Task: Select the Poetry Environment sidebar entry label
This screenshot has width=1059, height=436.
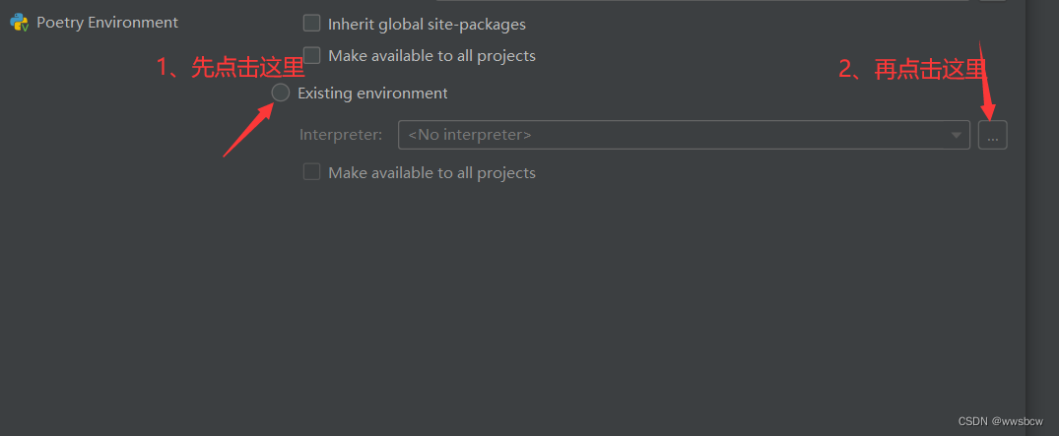Action: (x=107, y=23)
